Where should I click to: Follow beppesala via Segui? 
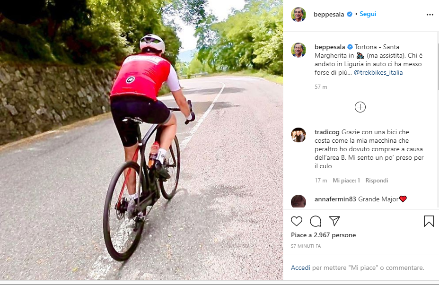[368, 14]
